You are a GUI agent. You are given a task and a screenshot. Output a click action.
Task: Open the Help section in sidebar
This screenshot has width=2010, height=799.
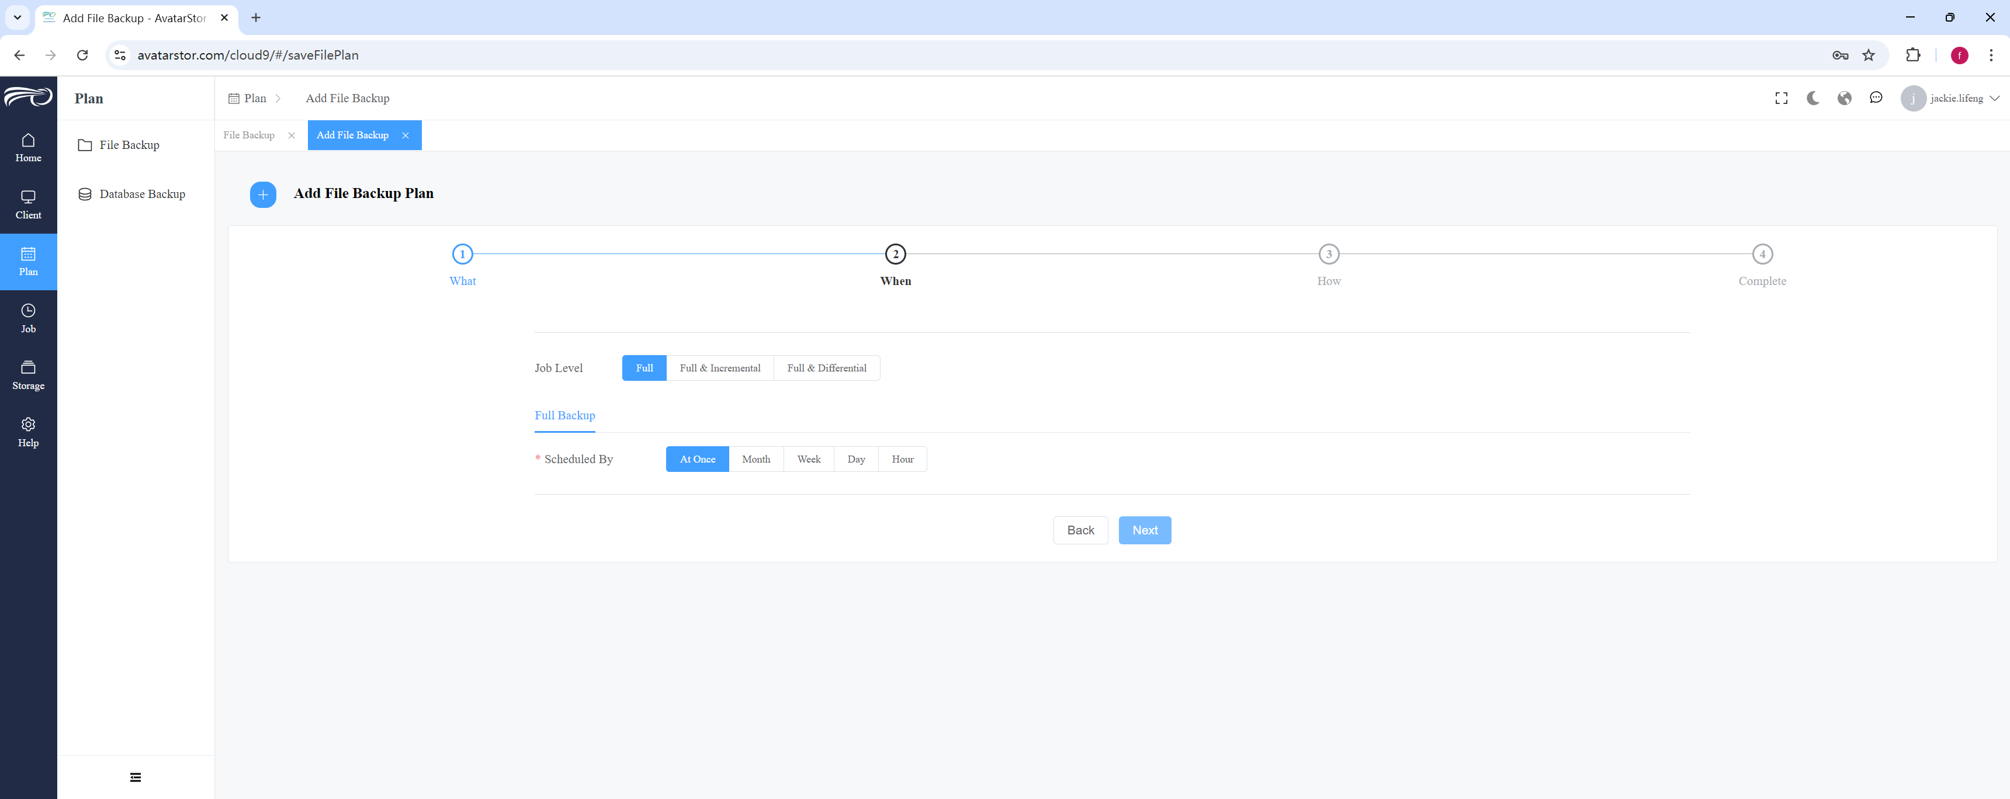pyautogui.click(x=28, y=432)
